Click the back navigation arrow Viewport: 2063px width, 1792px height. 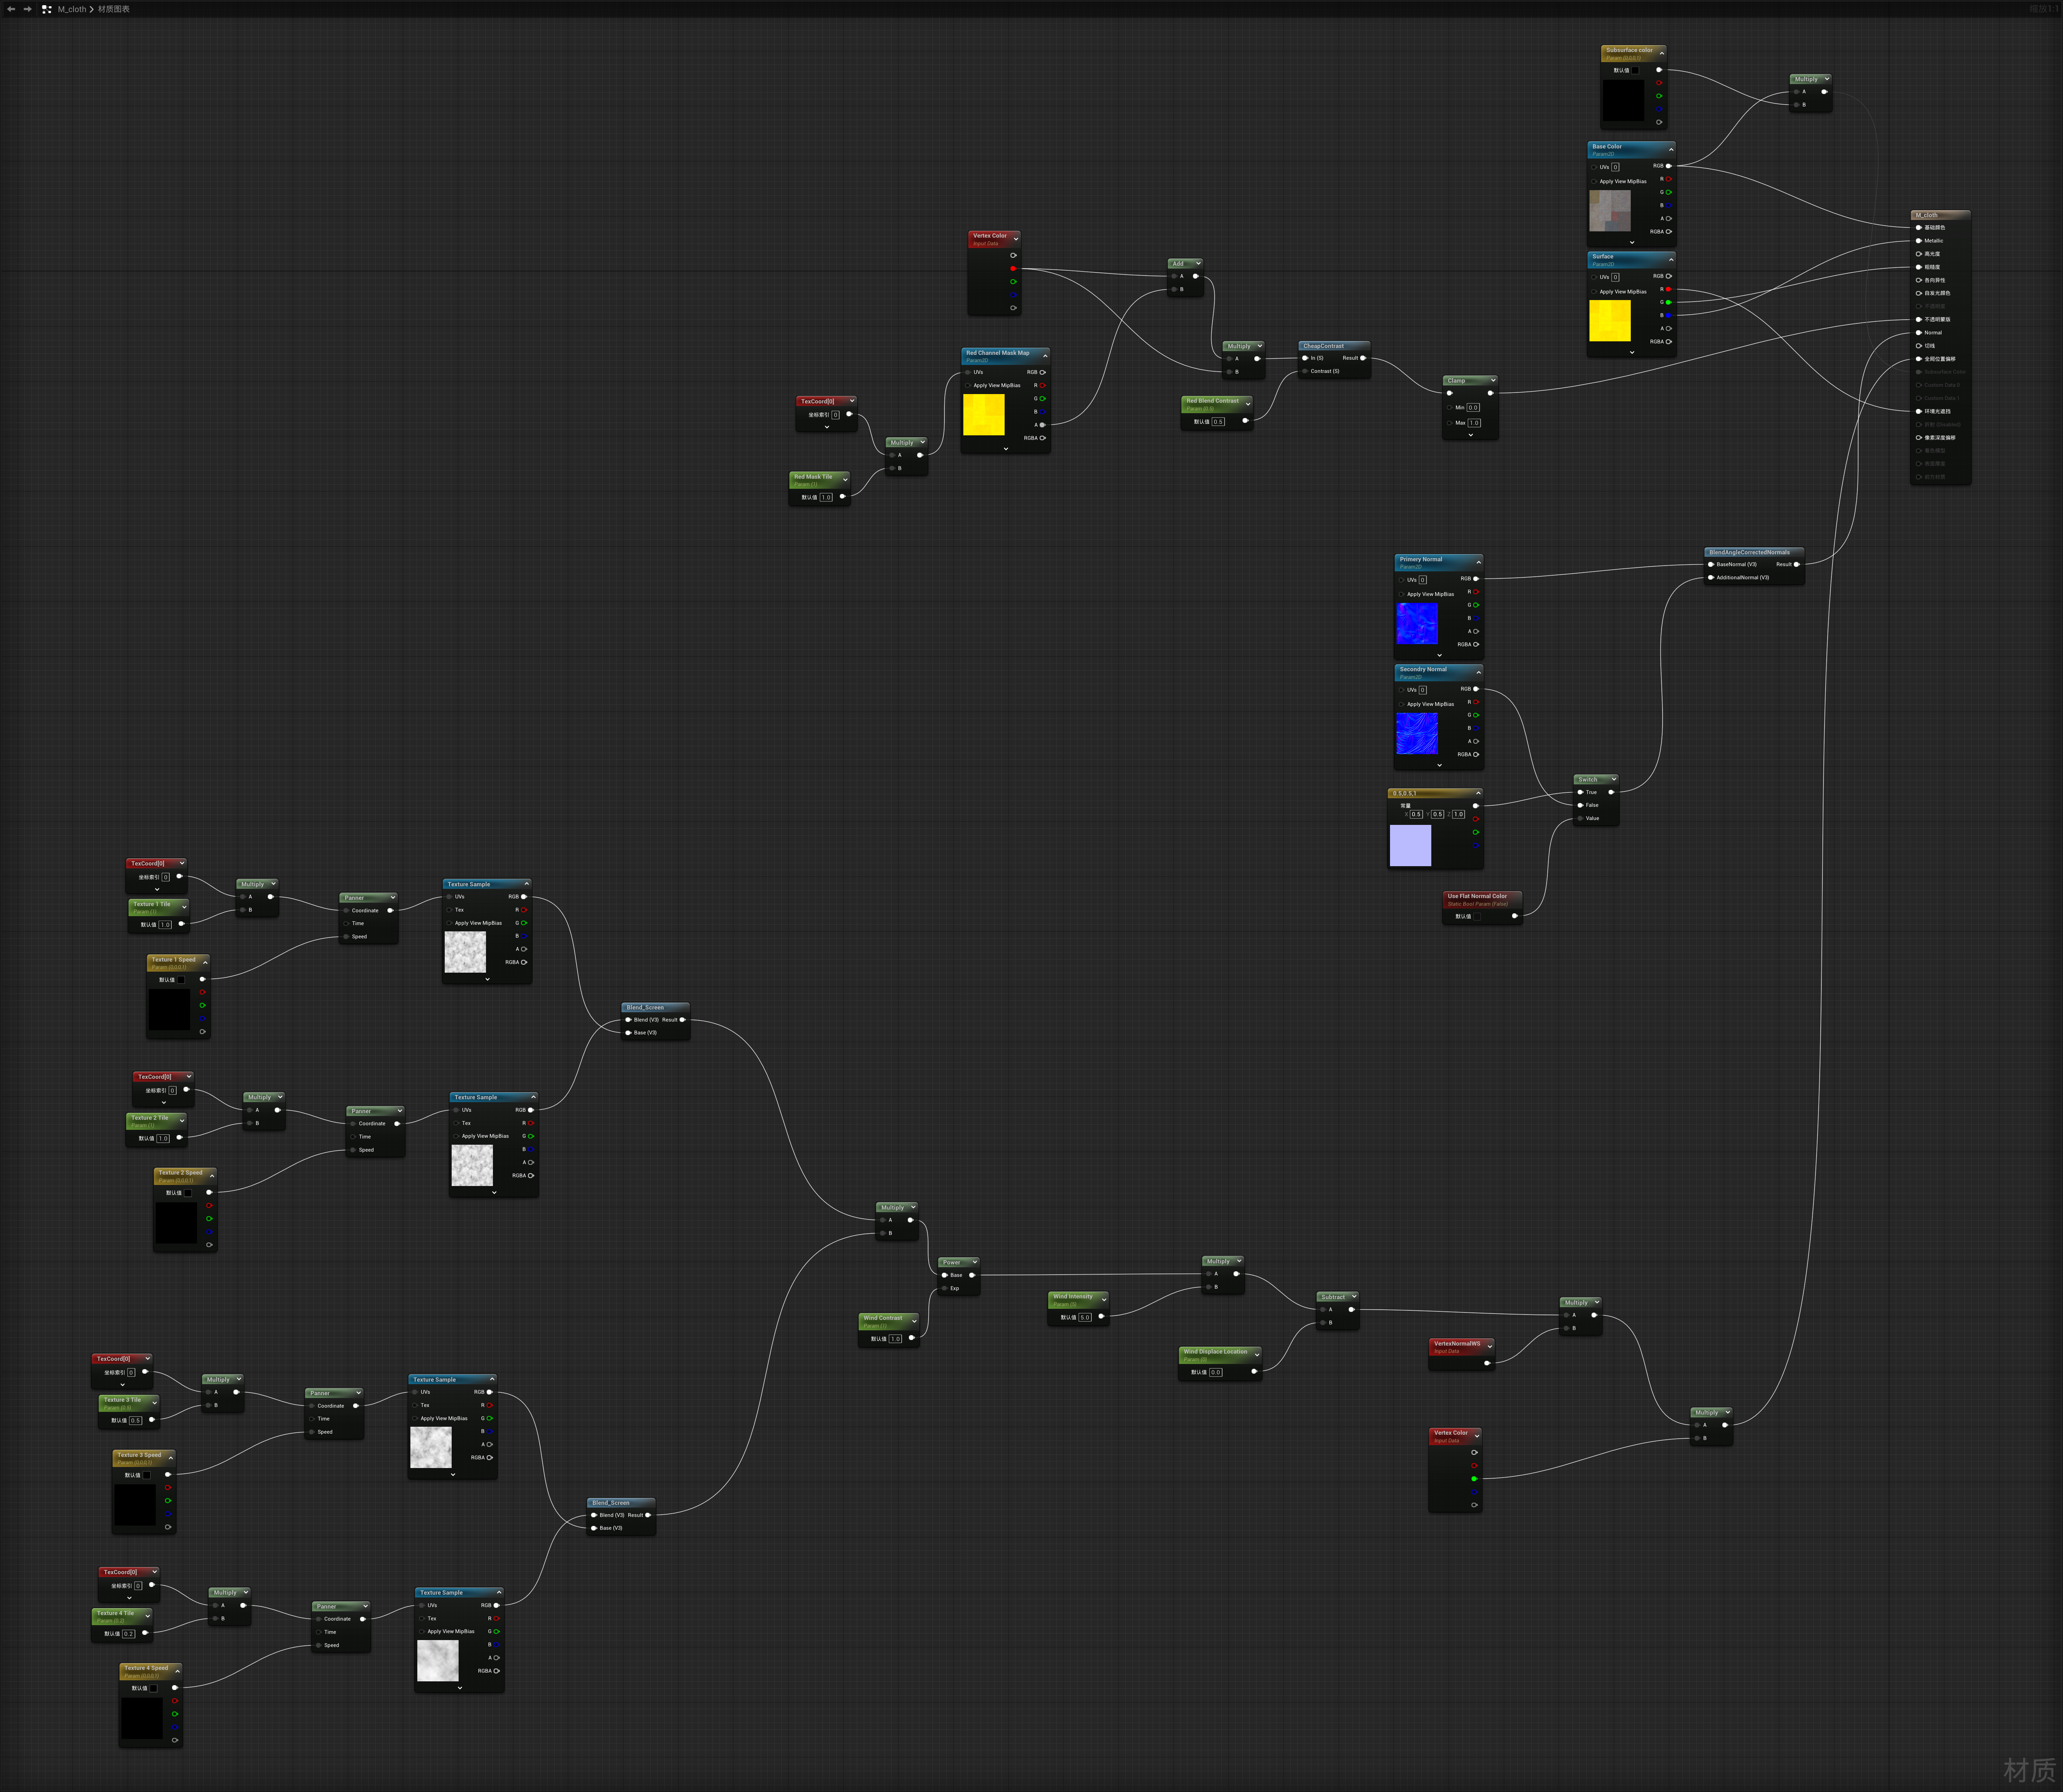(x=11, y=9)
